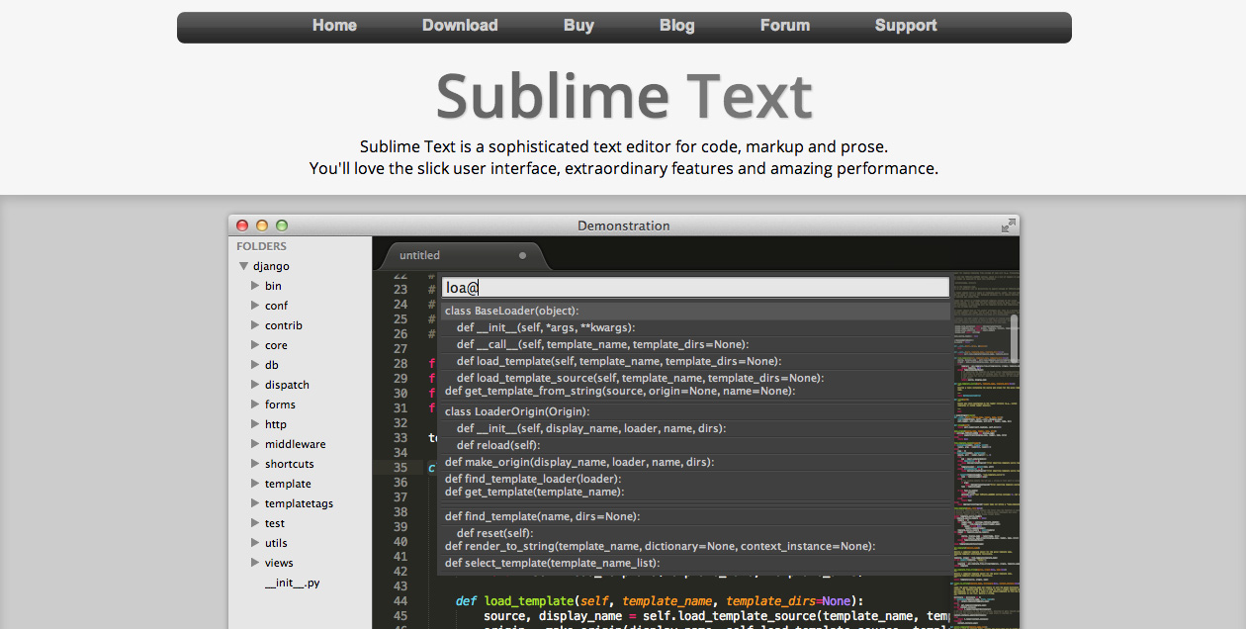Toggle fullscreen with the window arrows icon
The image size is (1246, 629).
tap(1008, 225)
